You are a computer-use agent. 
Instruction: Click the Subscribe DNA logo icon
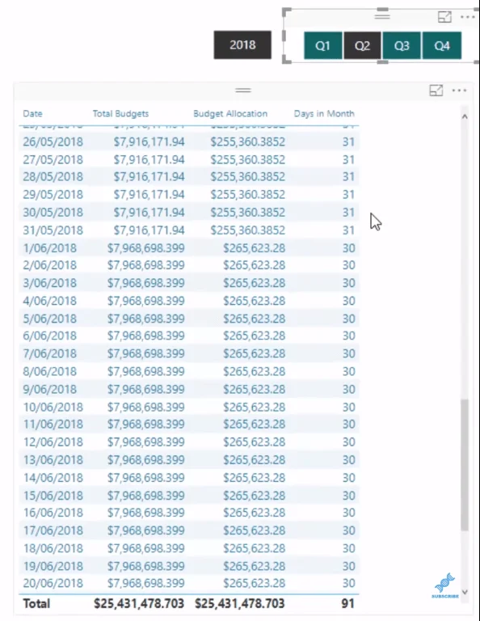(445, 585)
